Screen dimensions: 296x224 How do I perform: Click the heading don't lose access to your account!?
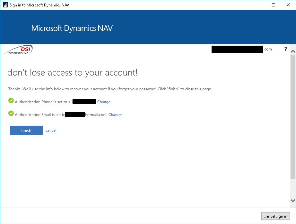click(73, 73)
